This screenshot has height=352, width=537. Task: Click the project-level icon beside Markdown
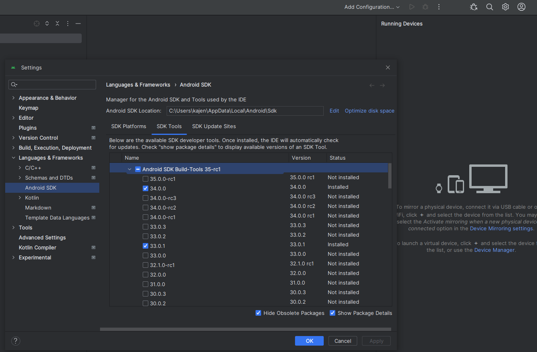(93, 208)
